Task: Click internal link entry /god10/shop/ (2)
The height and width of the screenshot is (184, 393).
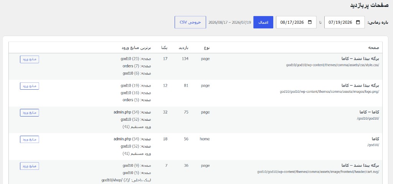Action: click(126, 180)
